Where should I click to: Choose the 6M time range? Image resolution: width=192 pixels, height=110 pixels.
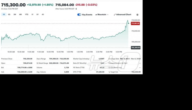[x=20, y=14]
